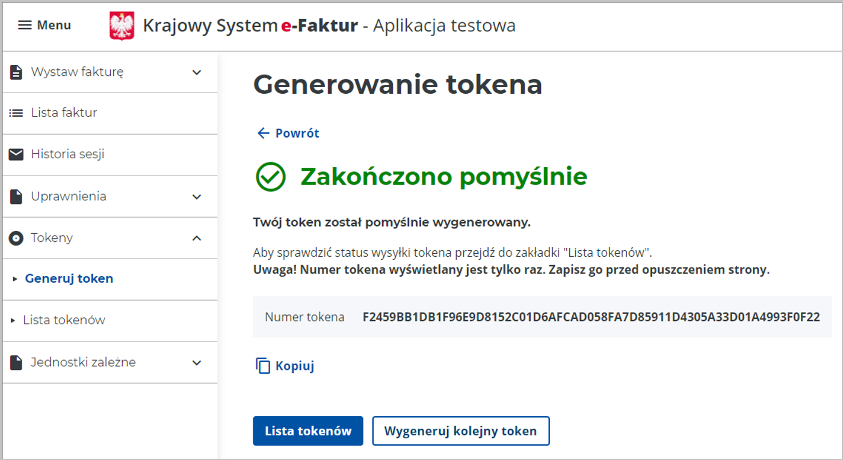Click the Jednostki zależne document icon

tap(17, 362)
